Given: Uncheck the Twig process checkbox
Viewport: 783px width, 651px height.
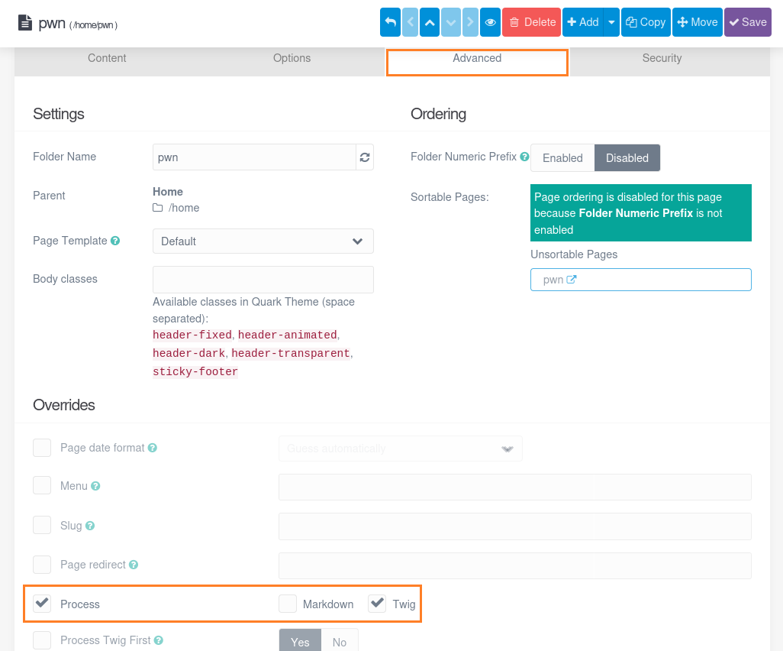Looking at the screenshot, I should click(x=377, y=604).
